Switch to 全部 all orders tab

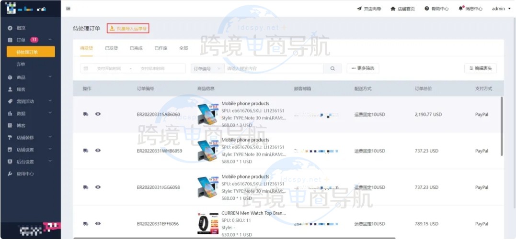(x=183, y=48)
